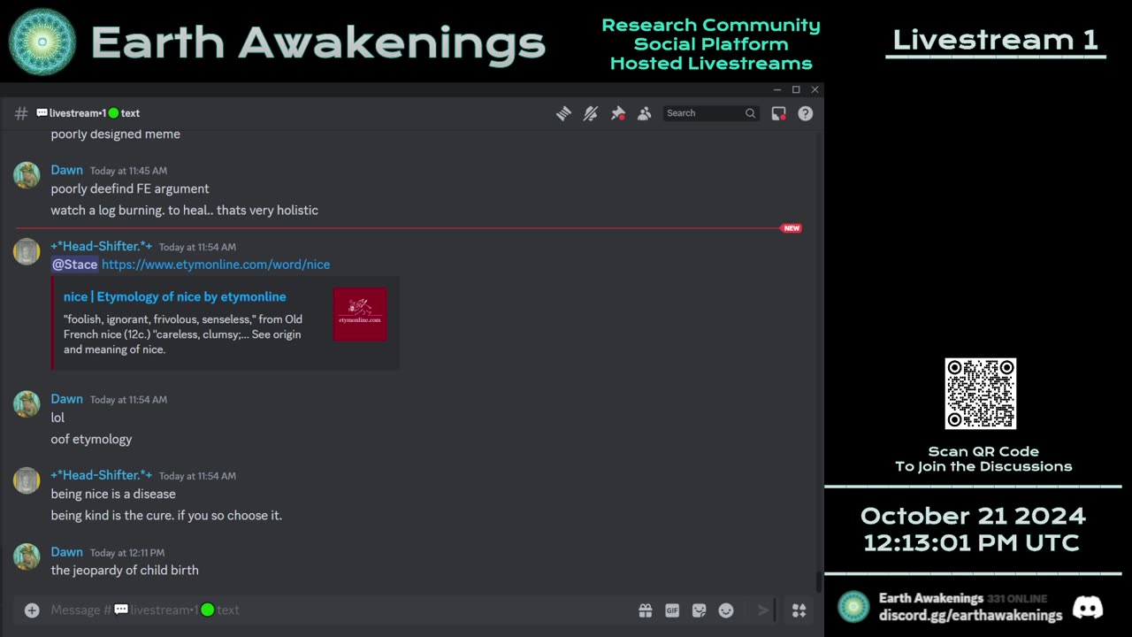Open Head-Shifter's username at the etymonline link post

pyautogui.click(x=102, y=246)
